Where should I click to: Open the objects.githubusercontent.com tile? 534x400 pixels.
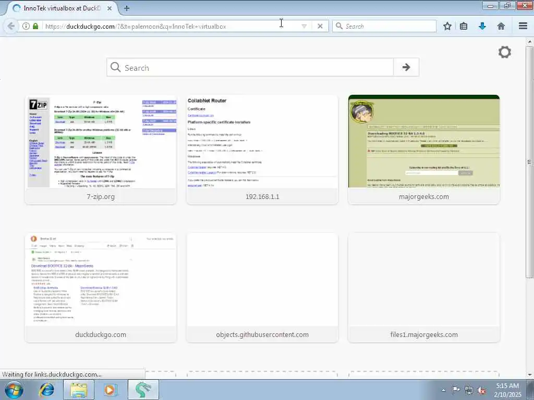(262, 287)
